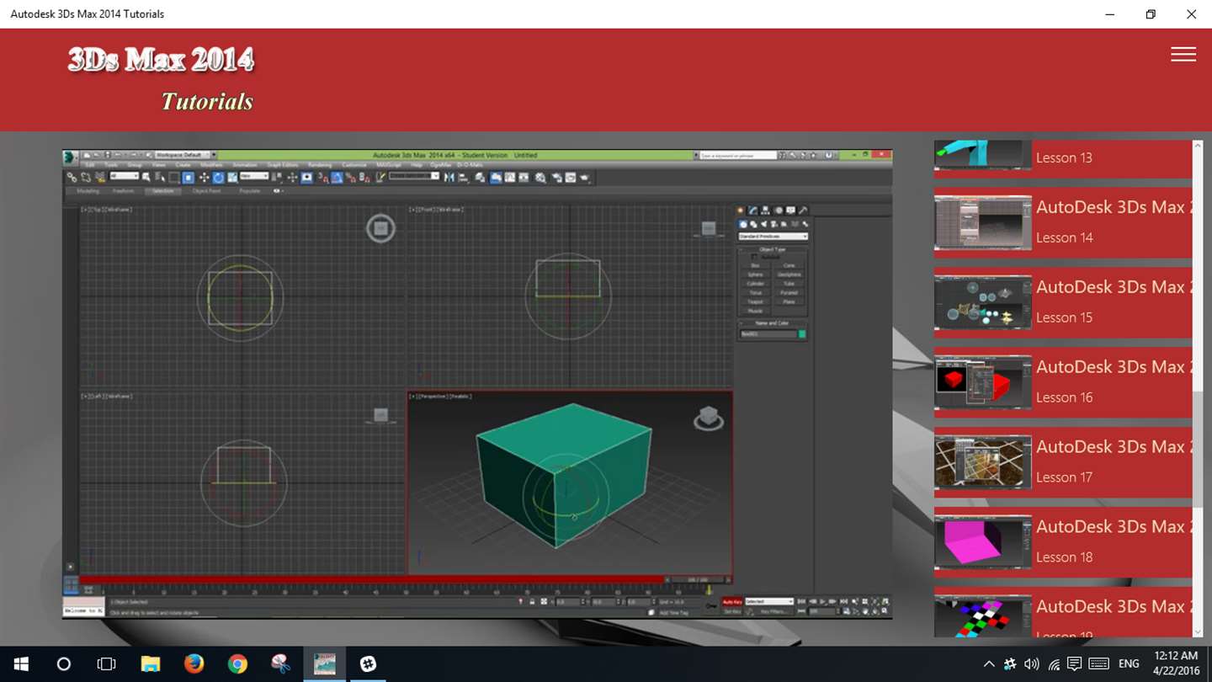Toggle the Spinner Snap button

coord(364,178)
